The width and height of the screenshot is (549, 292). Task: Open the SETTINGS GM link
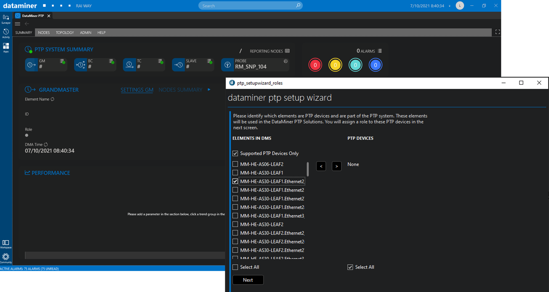pyautogui.click(x=137, y=90)
